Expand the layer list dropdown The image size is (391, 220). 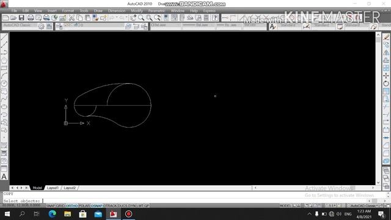click(x=94, y=26)
